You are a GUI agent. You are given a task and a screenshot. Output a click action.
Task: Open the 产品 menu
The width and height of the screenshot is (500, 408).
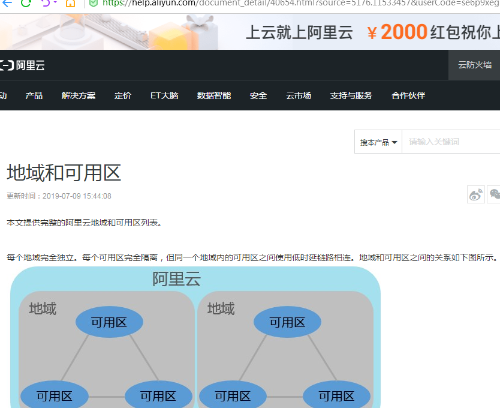point(34,95)
